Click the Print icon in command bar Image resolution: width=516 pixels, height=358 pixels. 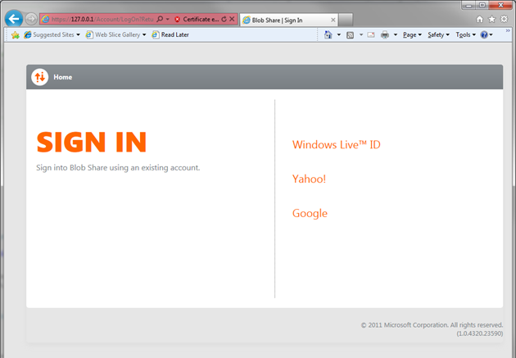pos(385,34)
